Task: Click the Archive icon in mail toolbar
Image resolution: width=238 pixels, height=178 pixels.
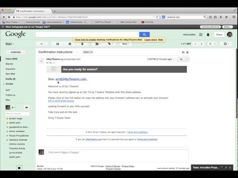Action: click(x=58, y=44)
